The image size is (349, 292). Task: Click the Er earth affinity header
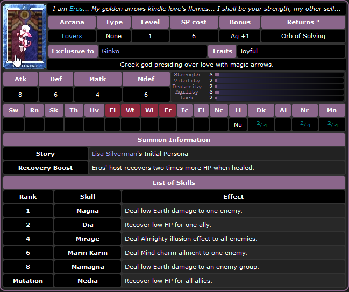[x=168, y=110]
